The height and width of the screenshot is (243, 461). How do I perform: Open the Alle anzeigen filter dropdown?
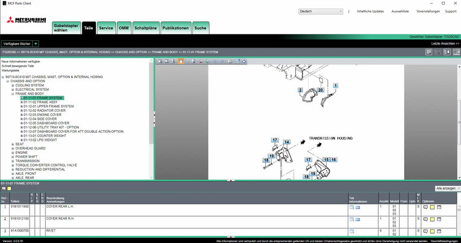click(448, 188)
